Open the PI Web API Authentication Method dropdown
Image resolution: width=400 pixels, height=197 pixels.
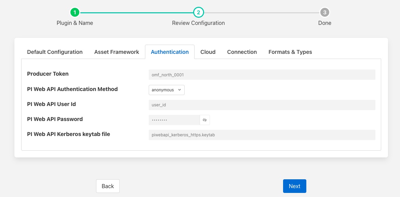166,90
